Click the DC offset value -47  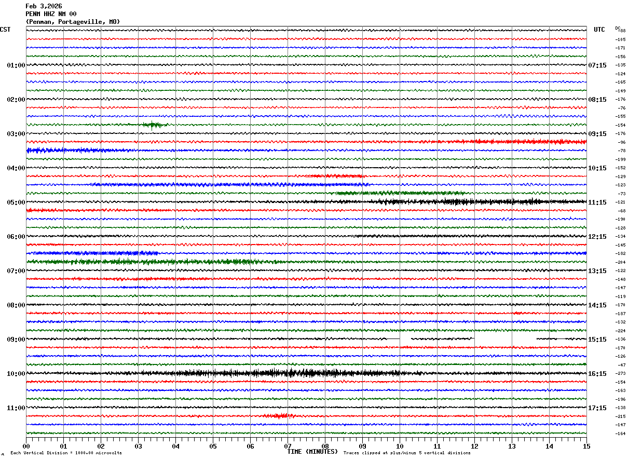click(621, 365)
